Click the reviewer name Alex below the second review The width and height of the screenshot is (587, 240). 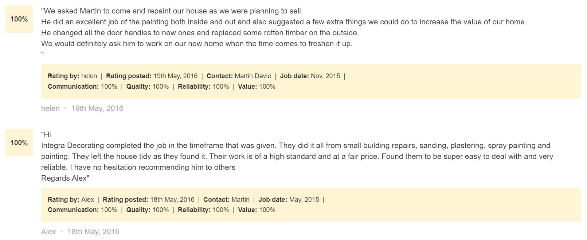tap(48, 232)
